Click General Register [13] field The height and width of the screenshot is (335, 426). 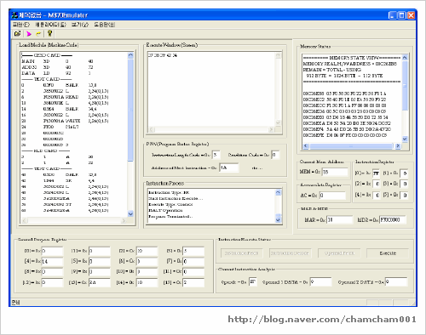[100, 282]
